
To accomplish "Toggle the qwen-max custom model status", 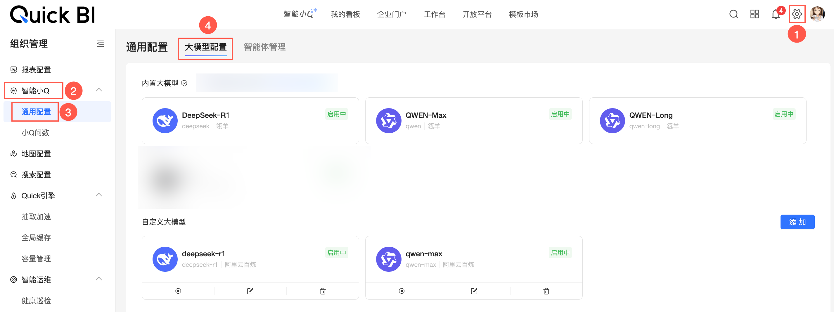I will pos(402,291).
